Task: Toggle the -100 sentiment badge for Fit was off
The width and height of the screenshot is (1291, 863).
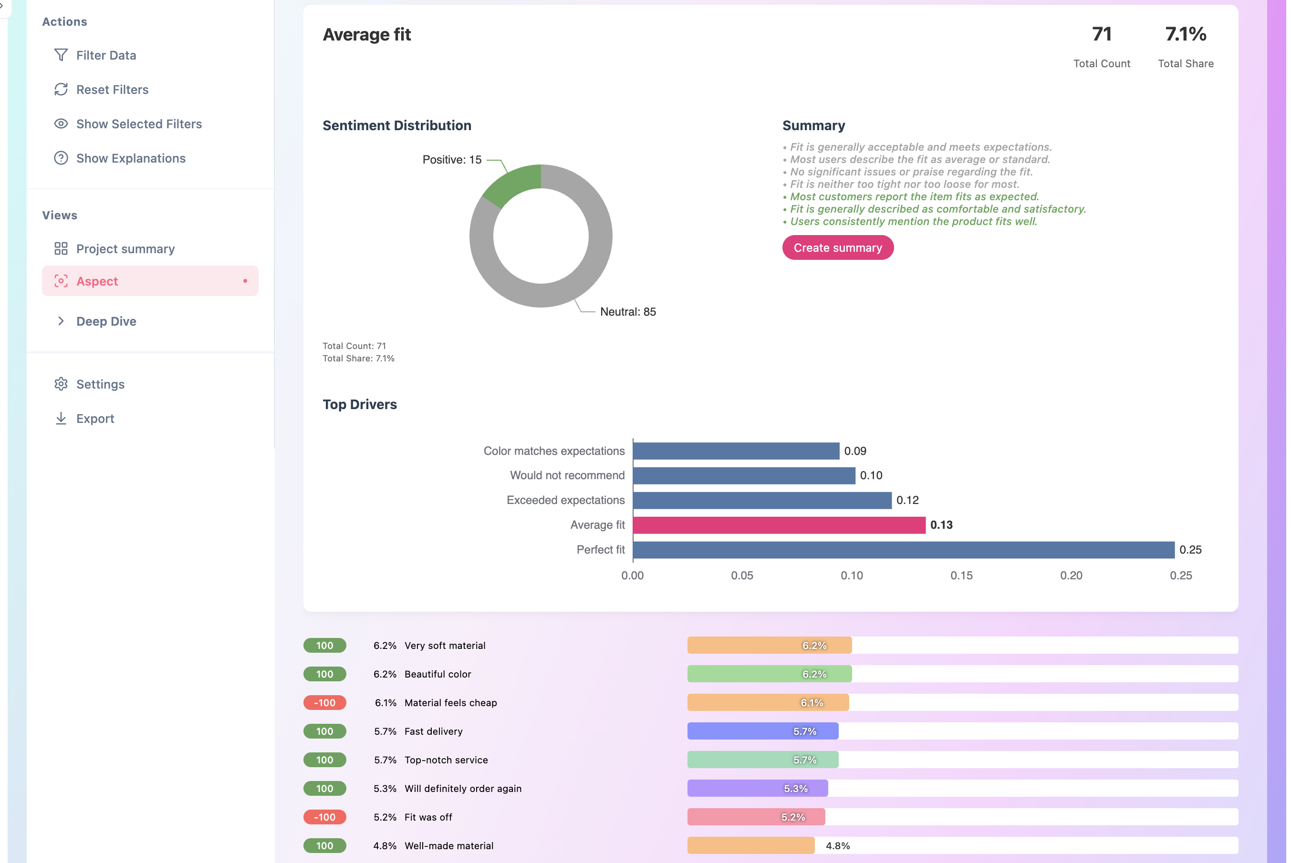Action: click(324, 817)
